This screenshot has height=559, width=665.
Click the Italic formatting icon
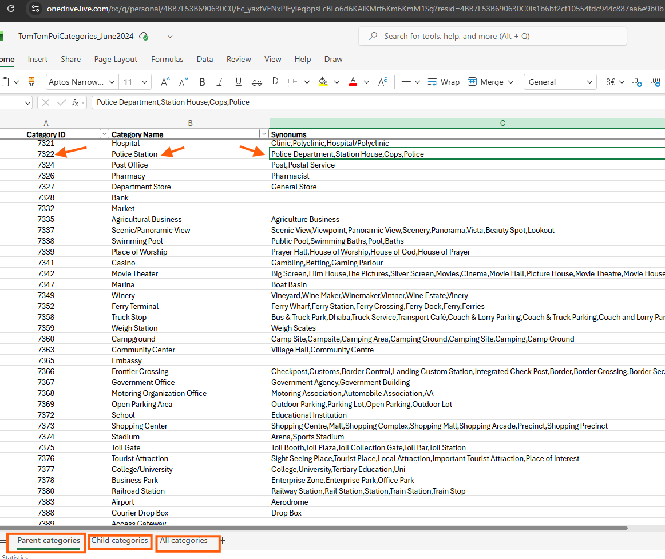point(220,82)
